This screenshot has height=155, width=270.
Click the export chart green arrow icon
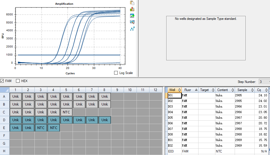tap(132, 16)
